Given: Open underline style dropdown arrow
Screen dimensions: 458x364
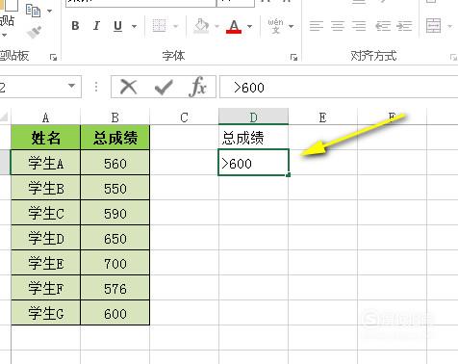Looking at the screenshot, I should [x=135, y=26].
